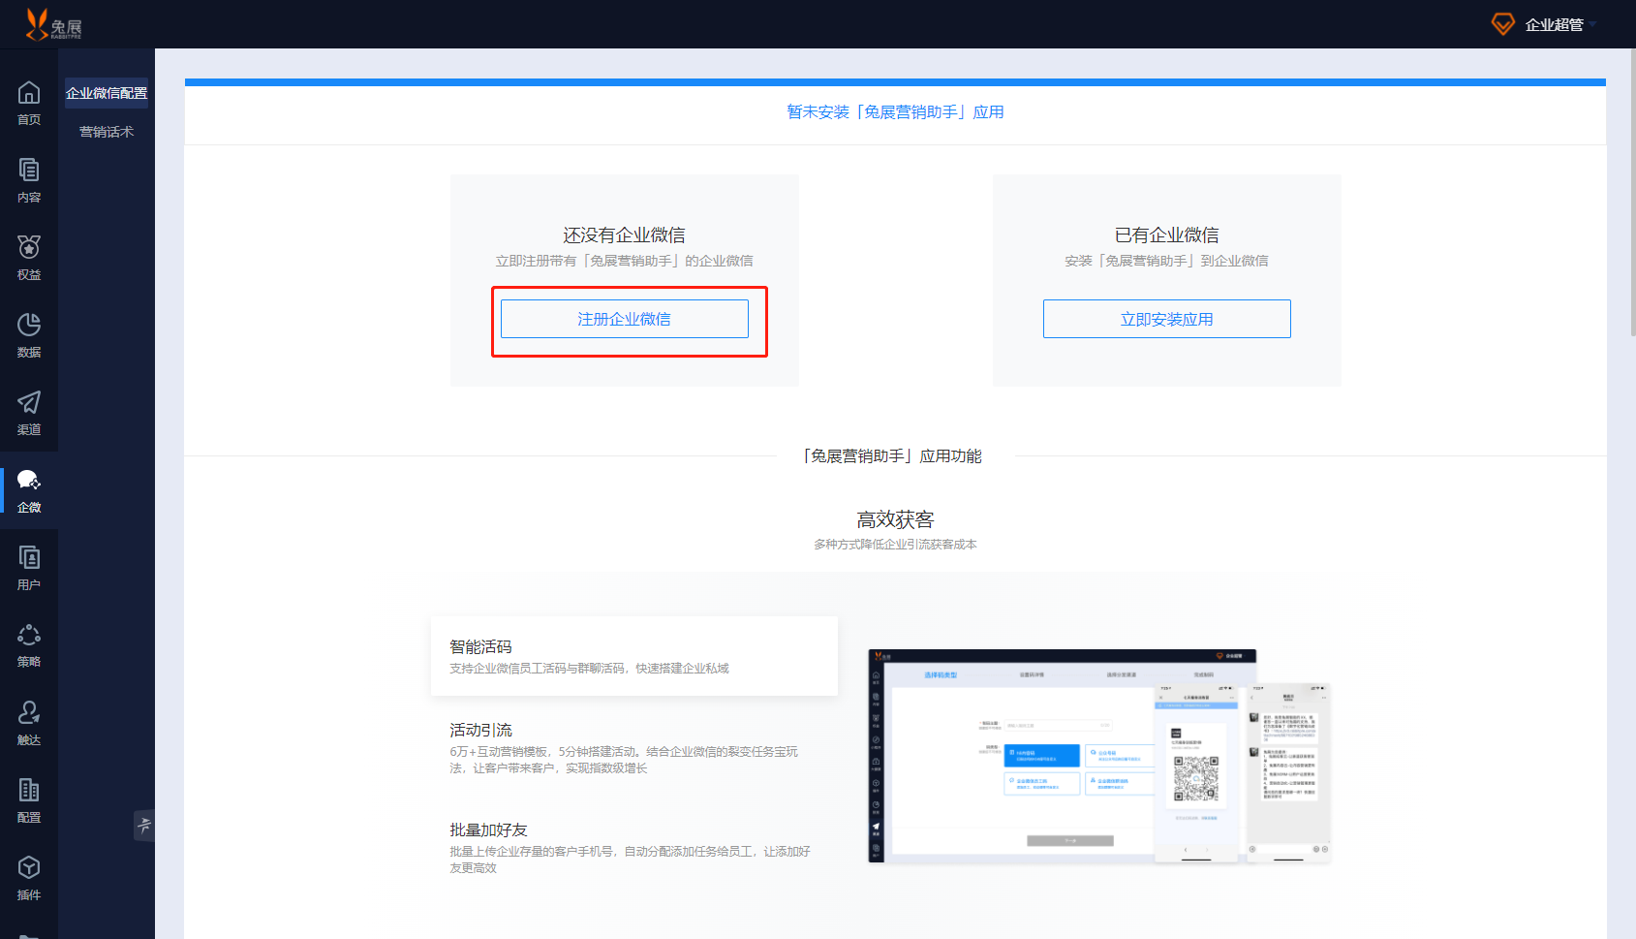Select the 活动引流 feature item

634,747
